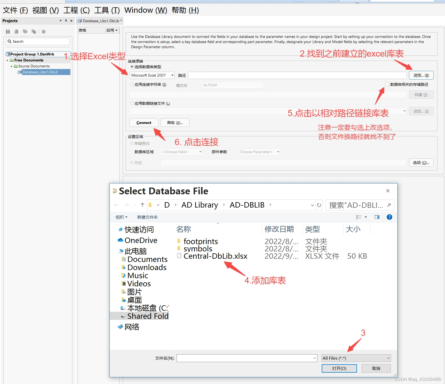This screenshot has width=445, height=384.
Task: Select 网络 in navigation pane
Action: point(132,327)
